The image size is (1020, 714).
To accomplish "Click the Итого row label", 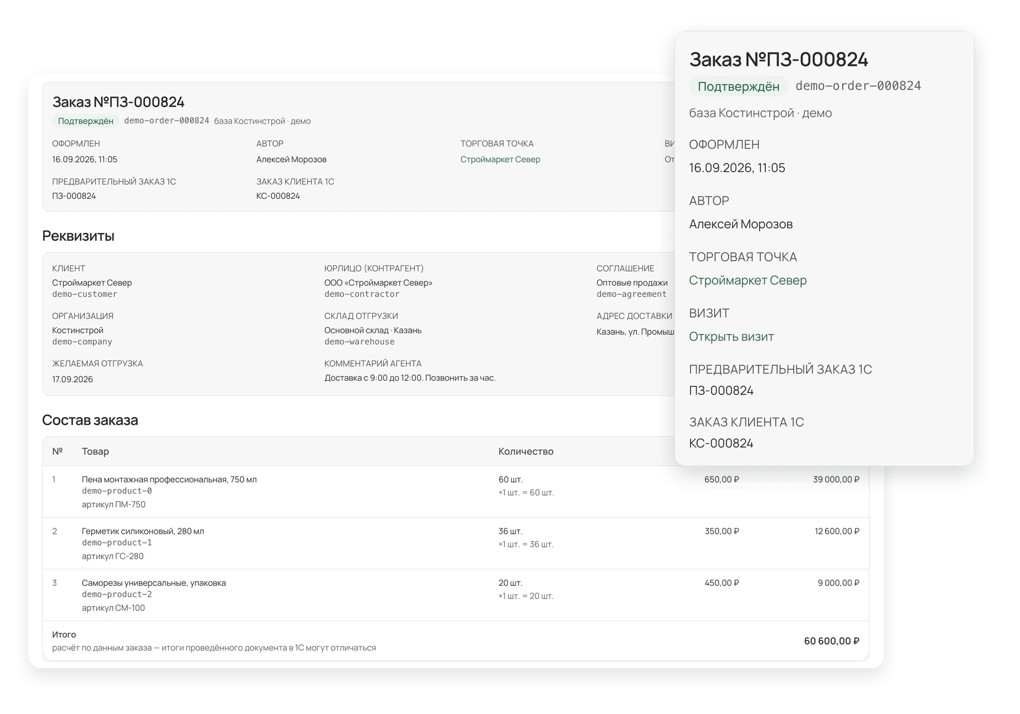I will (x=64, y=635).
